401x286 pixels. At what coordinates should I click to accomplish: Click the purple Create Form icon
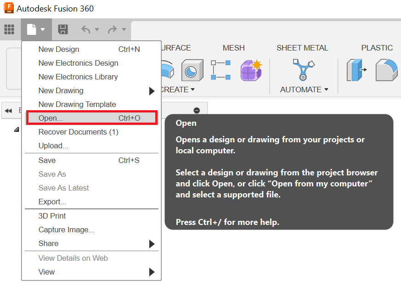[x=251, y=70]
